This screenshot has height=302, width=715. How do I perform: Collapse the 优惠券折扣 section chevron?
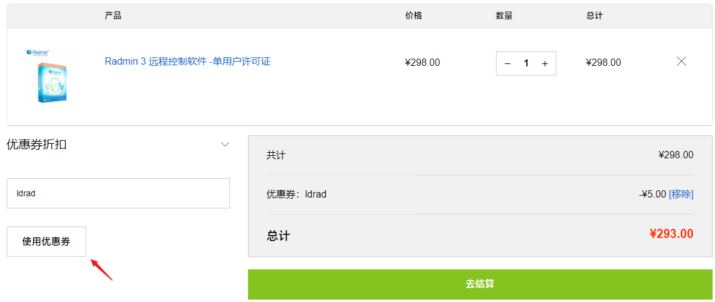[x=226, y=144]
